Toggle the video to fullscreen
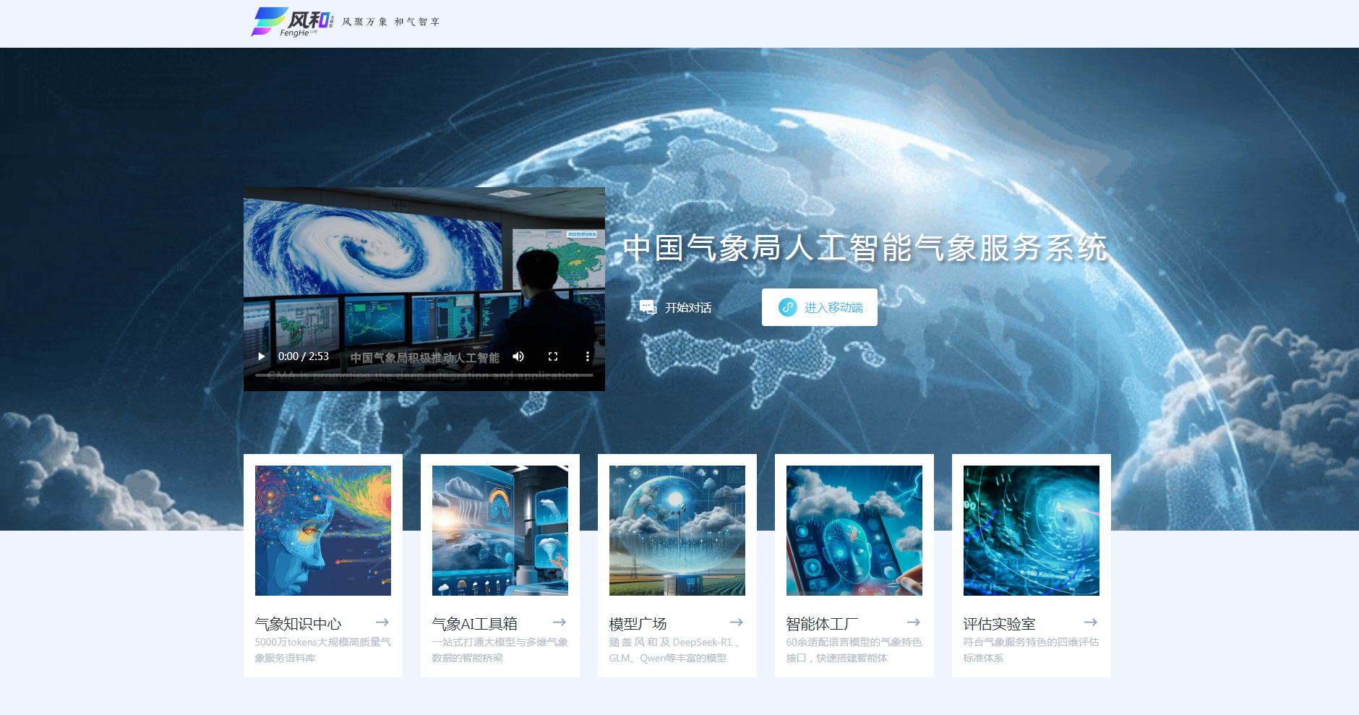The image size is (1359, 715). pos(553,356)
